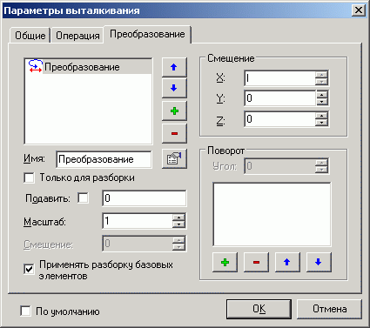370x328 pixels.
Task: Move transformation up with blue up arrow
Action: click(174, 67)
